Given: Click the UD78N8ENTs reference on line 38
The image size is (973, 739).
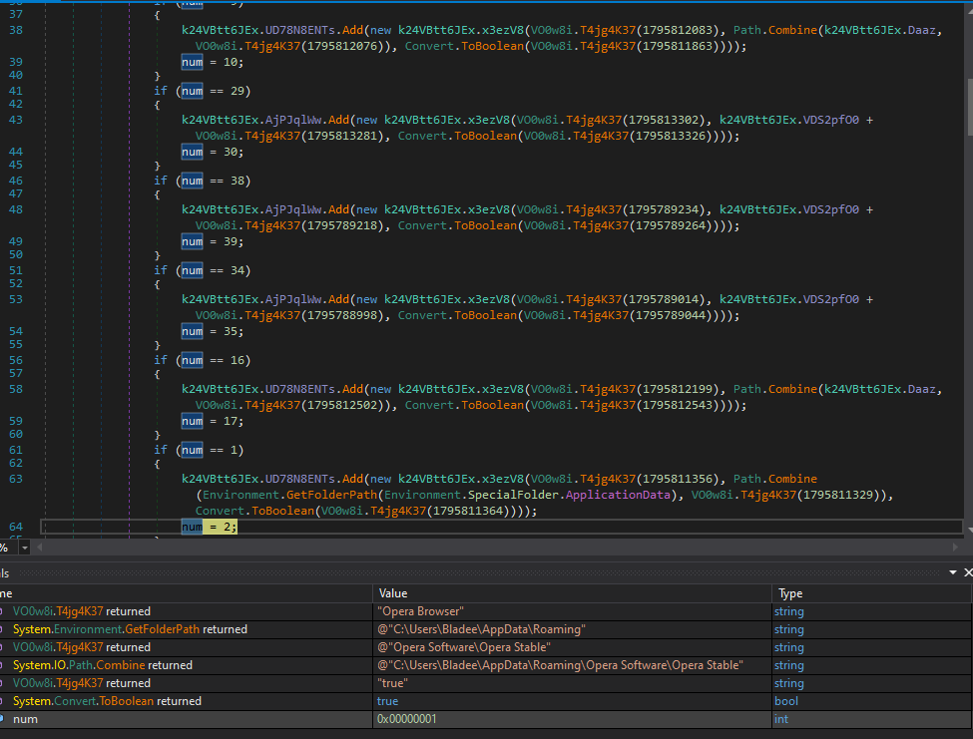Looking at the screenshot, I should (301, 30).
